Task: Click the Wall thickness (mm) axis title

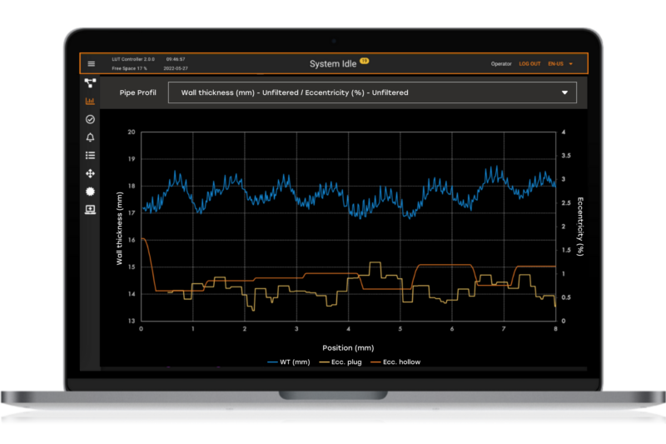Action: click(x=119, y=228)
